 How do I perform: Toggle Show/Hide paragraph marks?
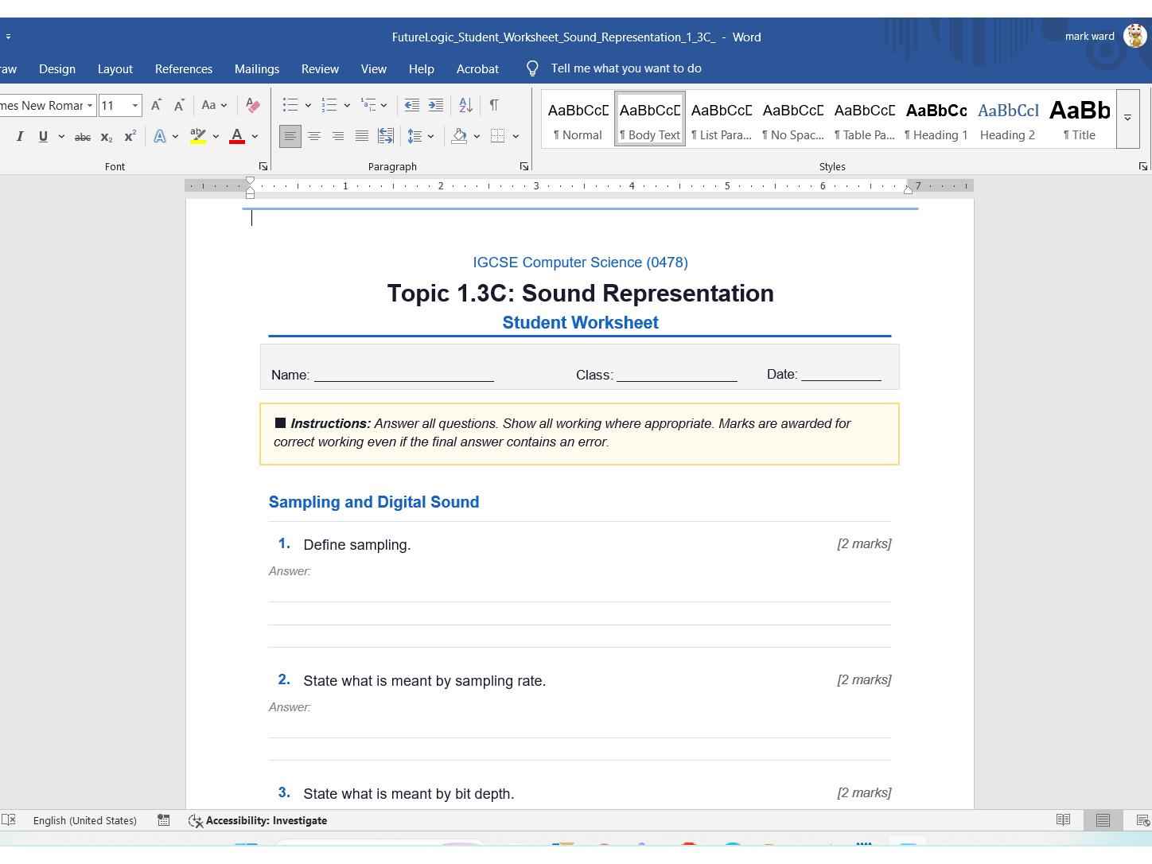pos(494,105)
